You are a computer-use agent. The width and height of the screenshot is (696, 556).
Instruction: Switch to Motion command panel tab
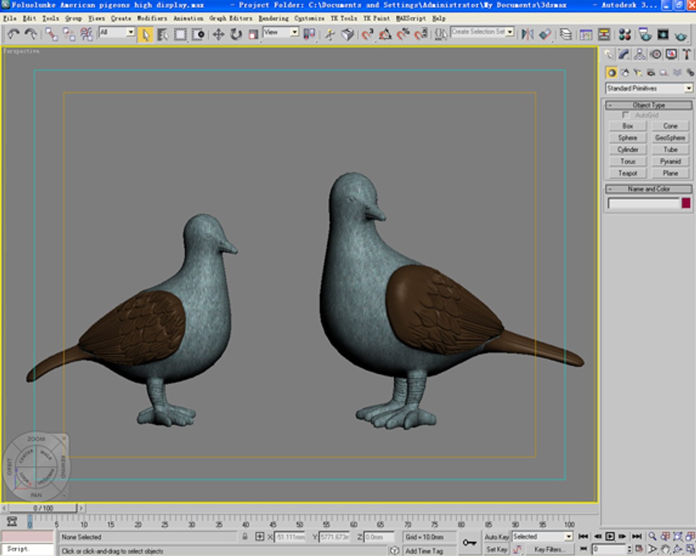655,54
